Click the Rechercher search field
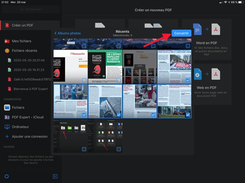The height and width of the screenshot is (183, 245). pos(31,9)
